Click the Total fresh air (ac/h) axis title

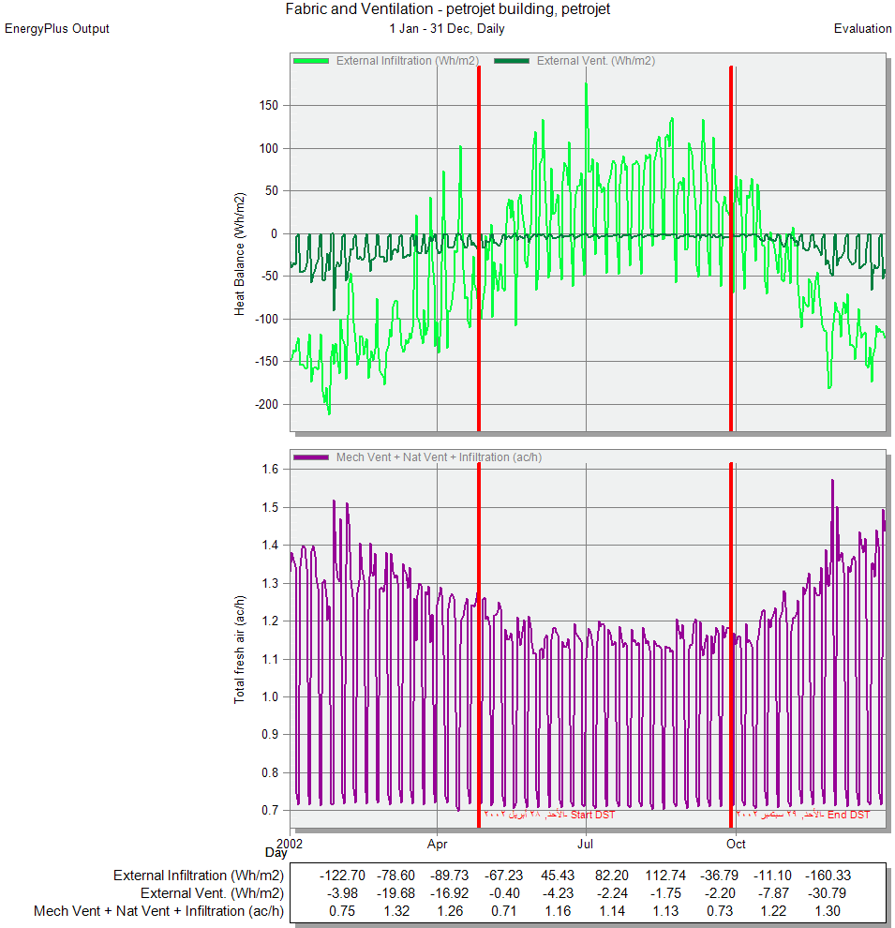(x=240, y=649)
